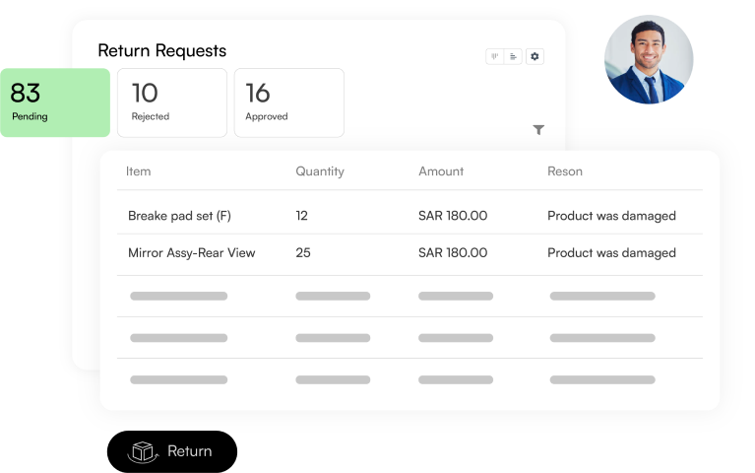Open the filter funnel icon
This screenshot has width=755, height=473.
click(x=538, y=130)
